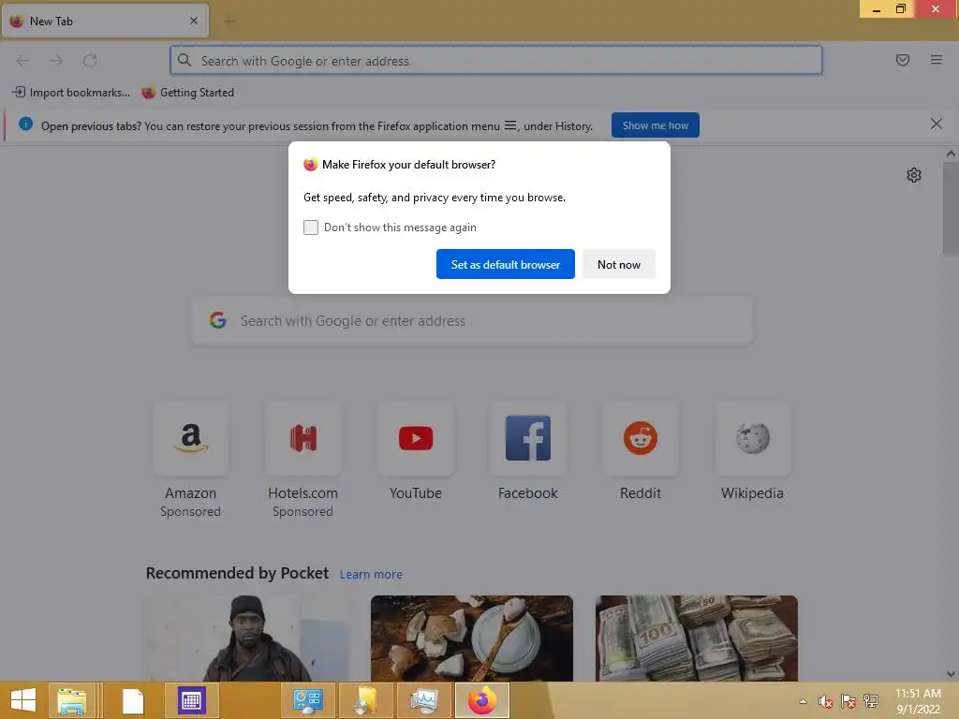
Task: Click the forward navigation arrow
Action: coord(56,61)
